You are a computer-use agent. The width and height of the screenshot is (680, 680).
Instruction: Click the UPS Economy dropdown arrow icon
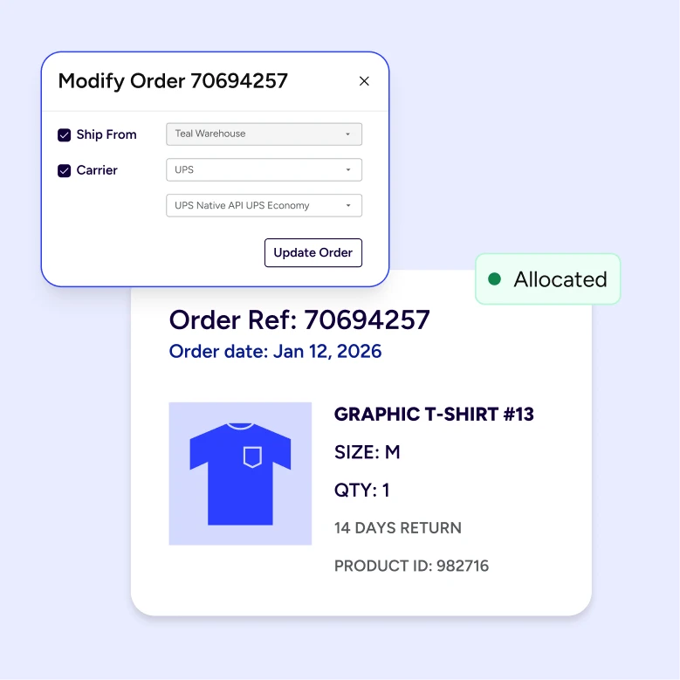tap(347, 205)
